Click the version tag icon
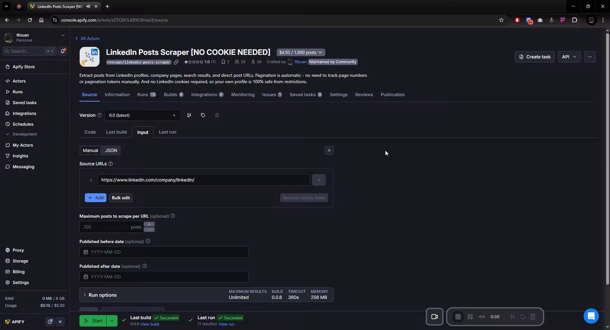This screenshot has height=330, width=610. 203,115
